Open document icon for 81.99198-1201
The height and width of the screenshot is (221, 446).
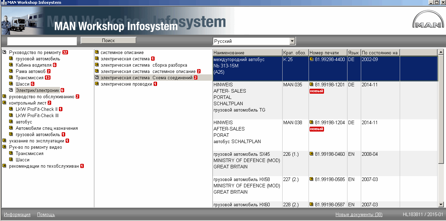pos(311,85)
